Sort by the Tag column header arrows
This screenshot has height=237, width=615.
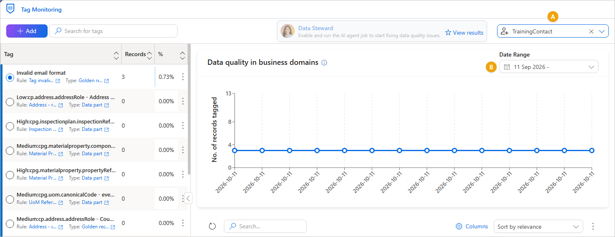pyautogui.click(x=116, y=55)
